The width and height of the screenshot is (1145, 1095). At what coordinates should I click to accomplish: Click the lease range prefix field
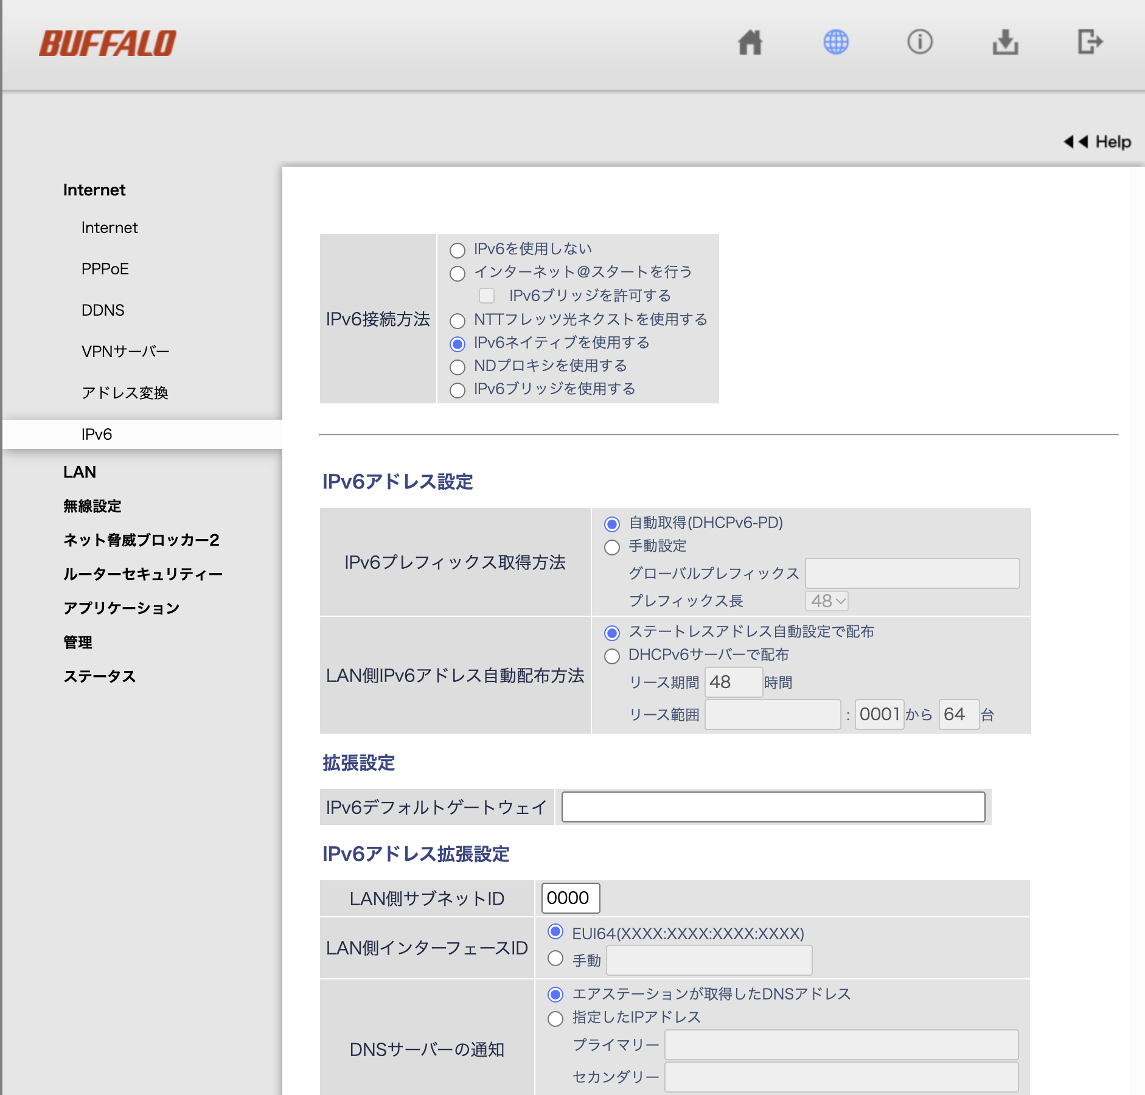(x=773, y=714)
